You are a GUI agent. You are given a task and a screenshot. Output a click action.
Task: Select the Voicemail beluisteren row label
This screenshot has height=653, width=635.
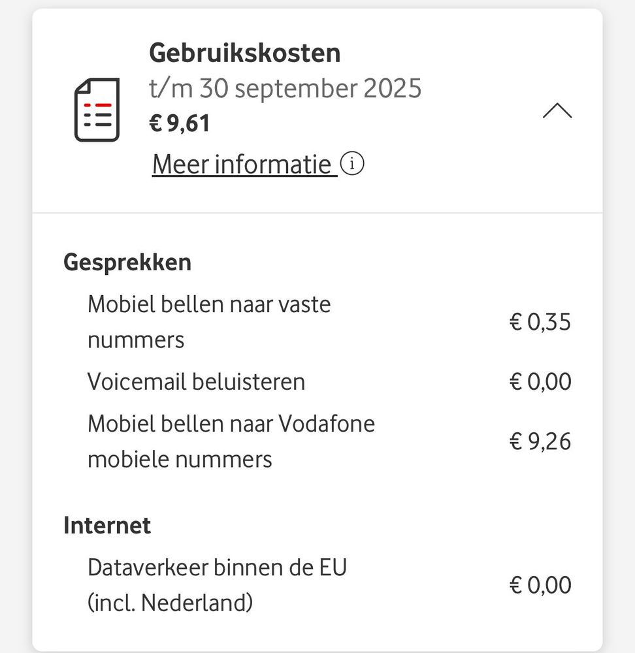click(196, 381)
